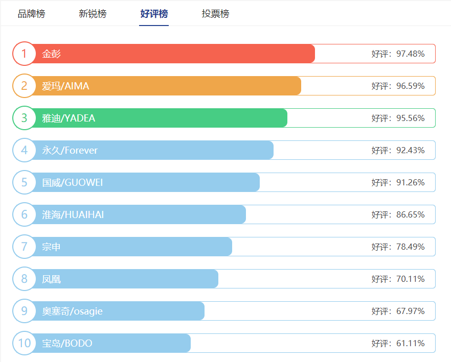The image size is (451, 362).
Task: Open the 爱玛/AIMA brand link
Action: pyautogui.click(x=65, y=86)
